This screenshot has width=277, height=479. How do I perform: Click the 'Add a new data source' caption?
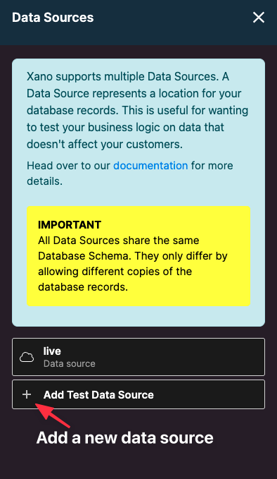pyautogui.click(x=125, y=438)
